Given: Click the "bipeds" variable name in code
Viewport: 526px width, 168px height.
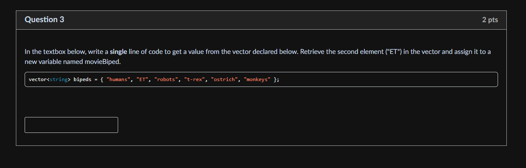Looking at the screenshot, I should point(83,79).
